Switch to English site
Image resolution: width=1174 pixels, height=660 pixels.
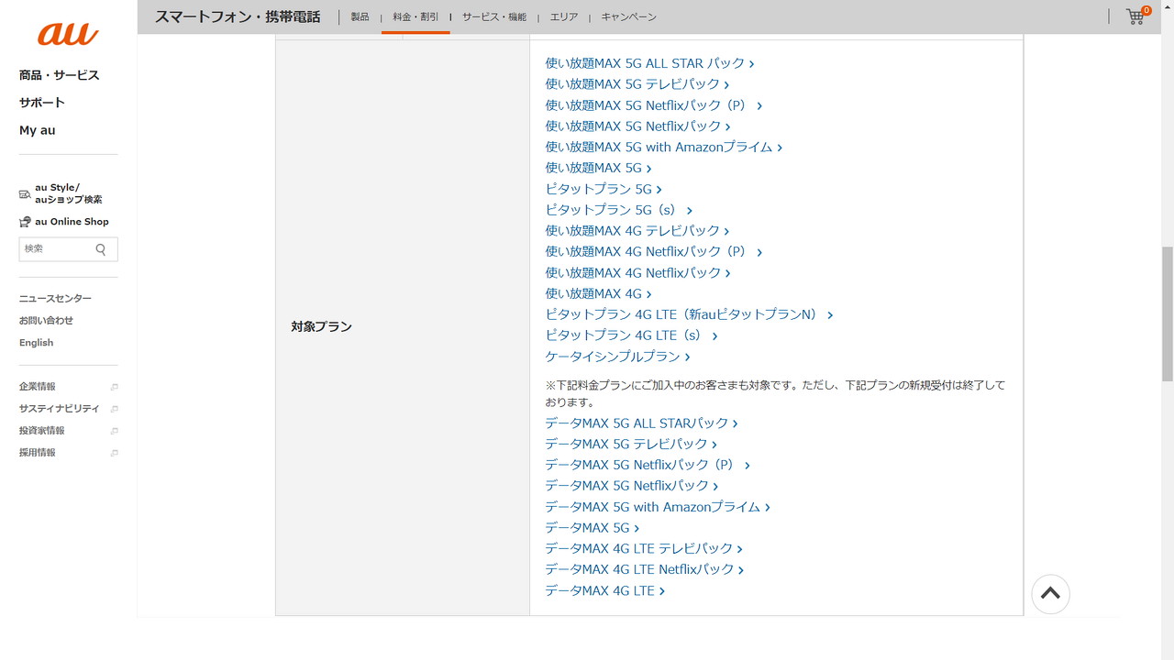coord(37,343)
